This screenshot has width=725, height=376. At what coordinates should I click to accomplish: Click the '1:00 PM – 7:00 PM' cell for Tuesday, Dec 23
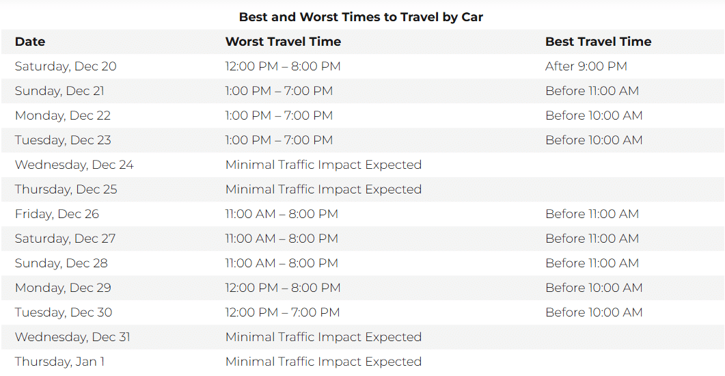tap(279, 140)
